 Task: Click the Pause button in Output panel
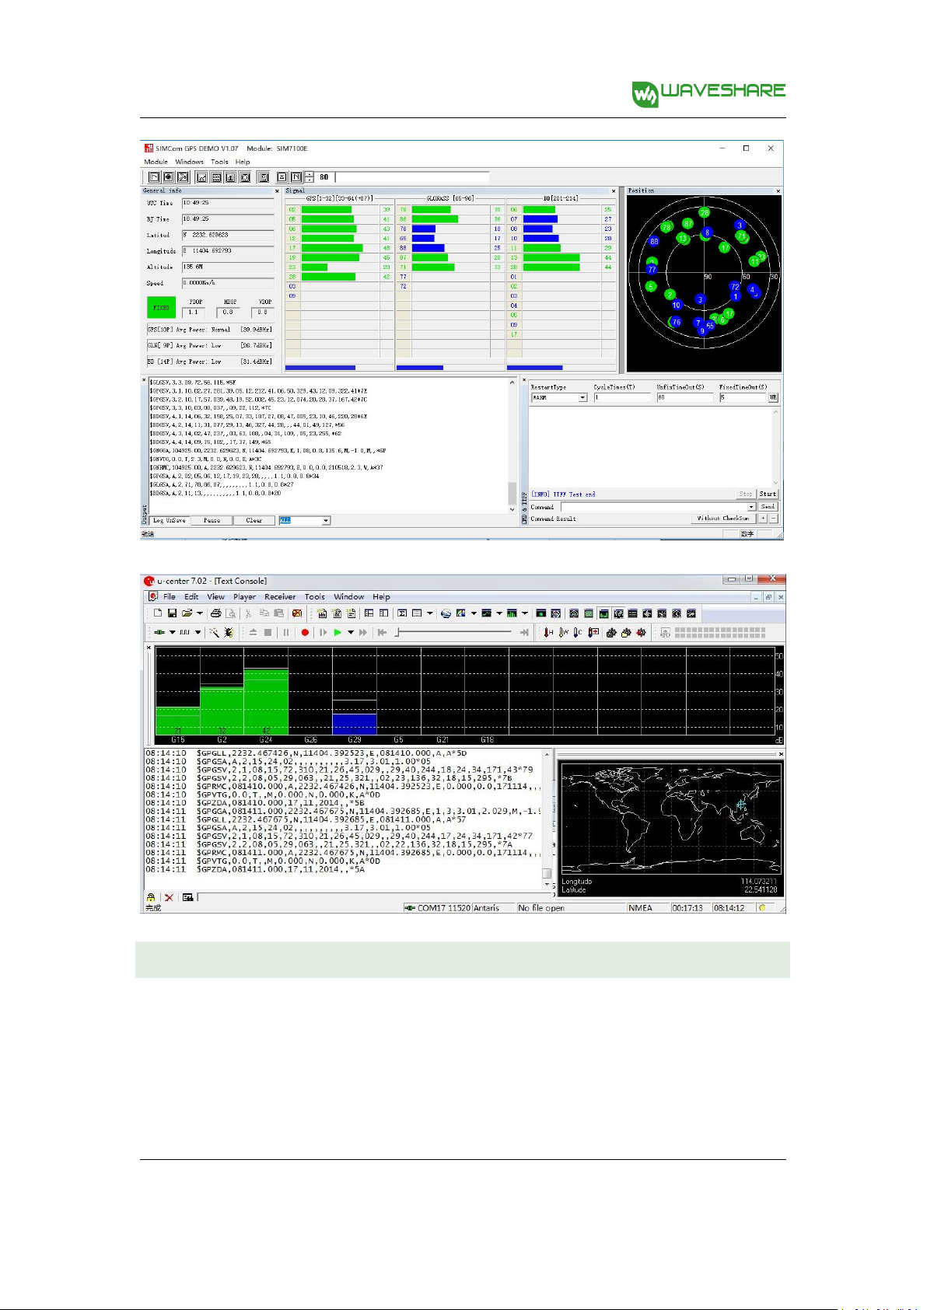[x=212, y=520]
